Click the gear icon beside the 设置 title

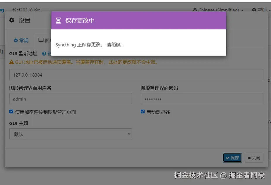click(12, 20)
